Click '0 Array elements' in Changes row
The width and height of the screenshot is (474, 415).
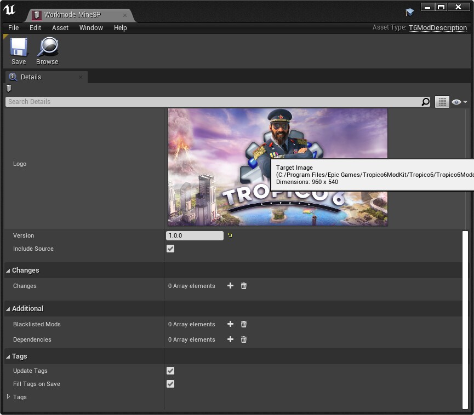(192, 286)
